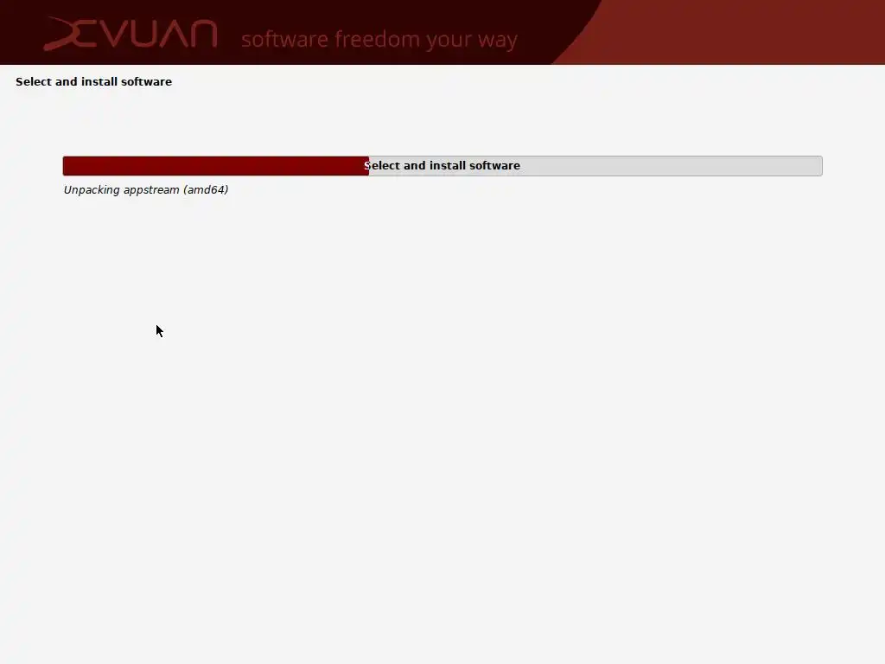Click the word "Unpacking" in the status line
885x664 pixels.
pyautogui.click(x=92, y=190)
